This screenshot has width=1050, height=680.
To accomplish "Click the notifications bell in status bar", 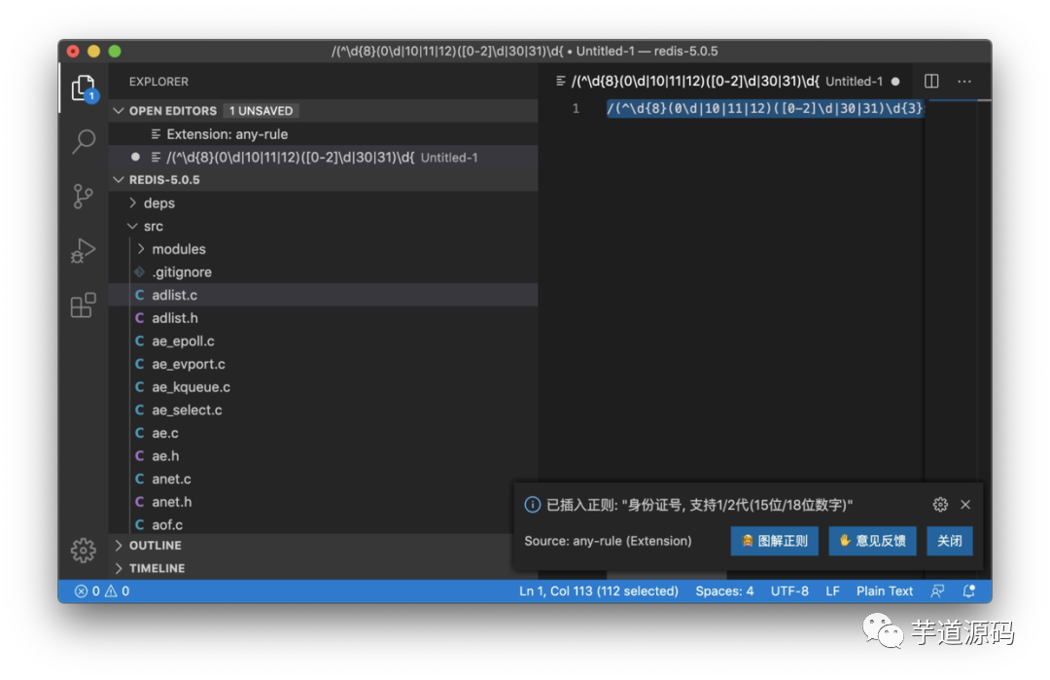I will [x=968, y=591].
